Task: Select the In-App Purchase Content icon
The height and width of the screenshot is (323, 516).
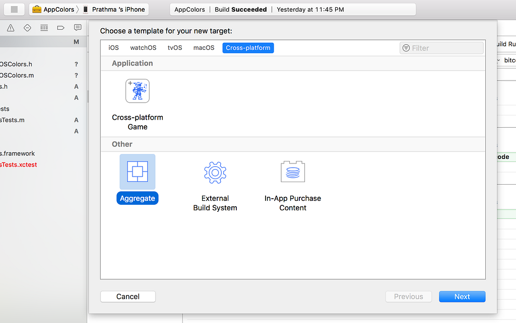Action: pyautogui.click(x=293, y=172)
